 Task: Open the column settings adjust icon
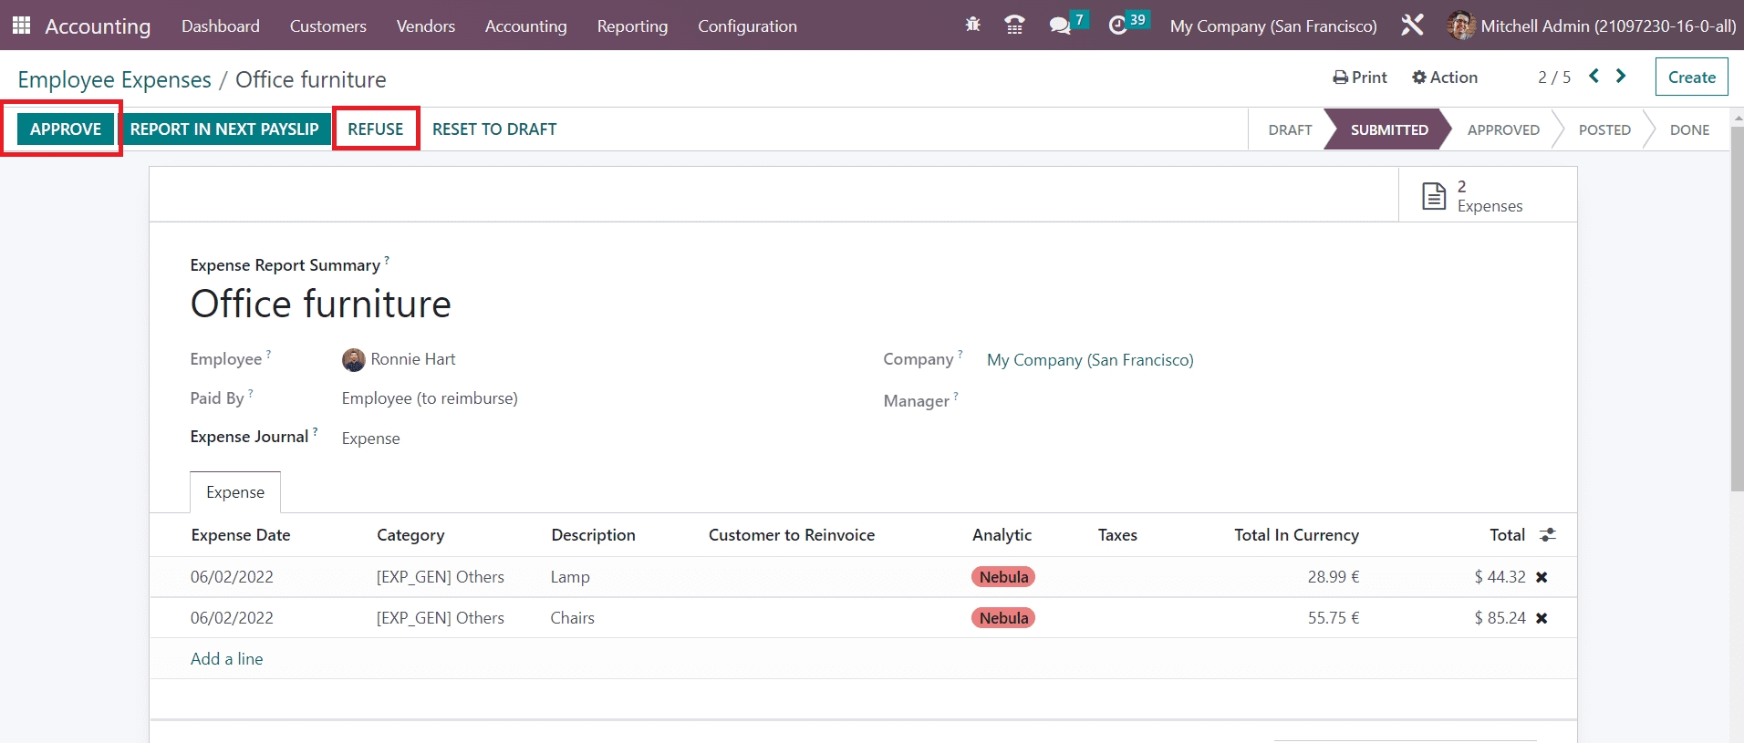point(1548,535)
